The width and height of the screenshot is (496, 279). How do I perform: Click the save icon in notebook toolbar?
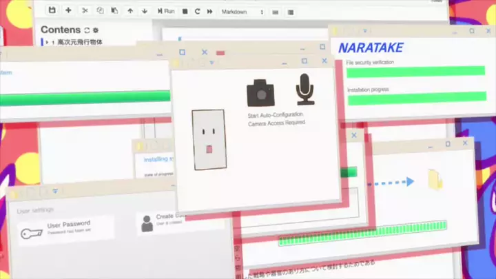coord(52,11)
